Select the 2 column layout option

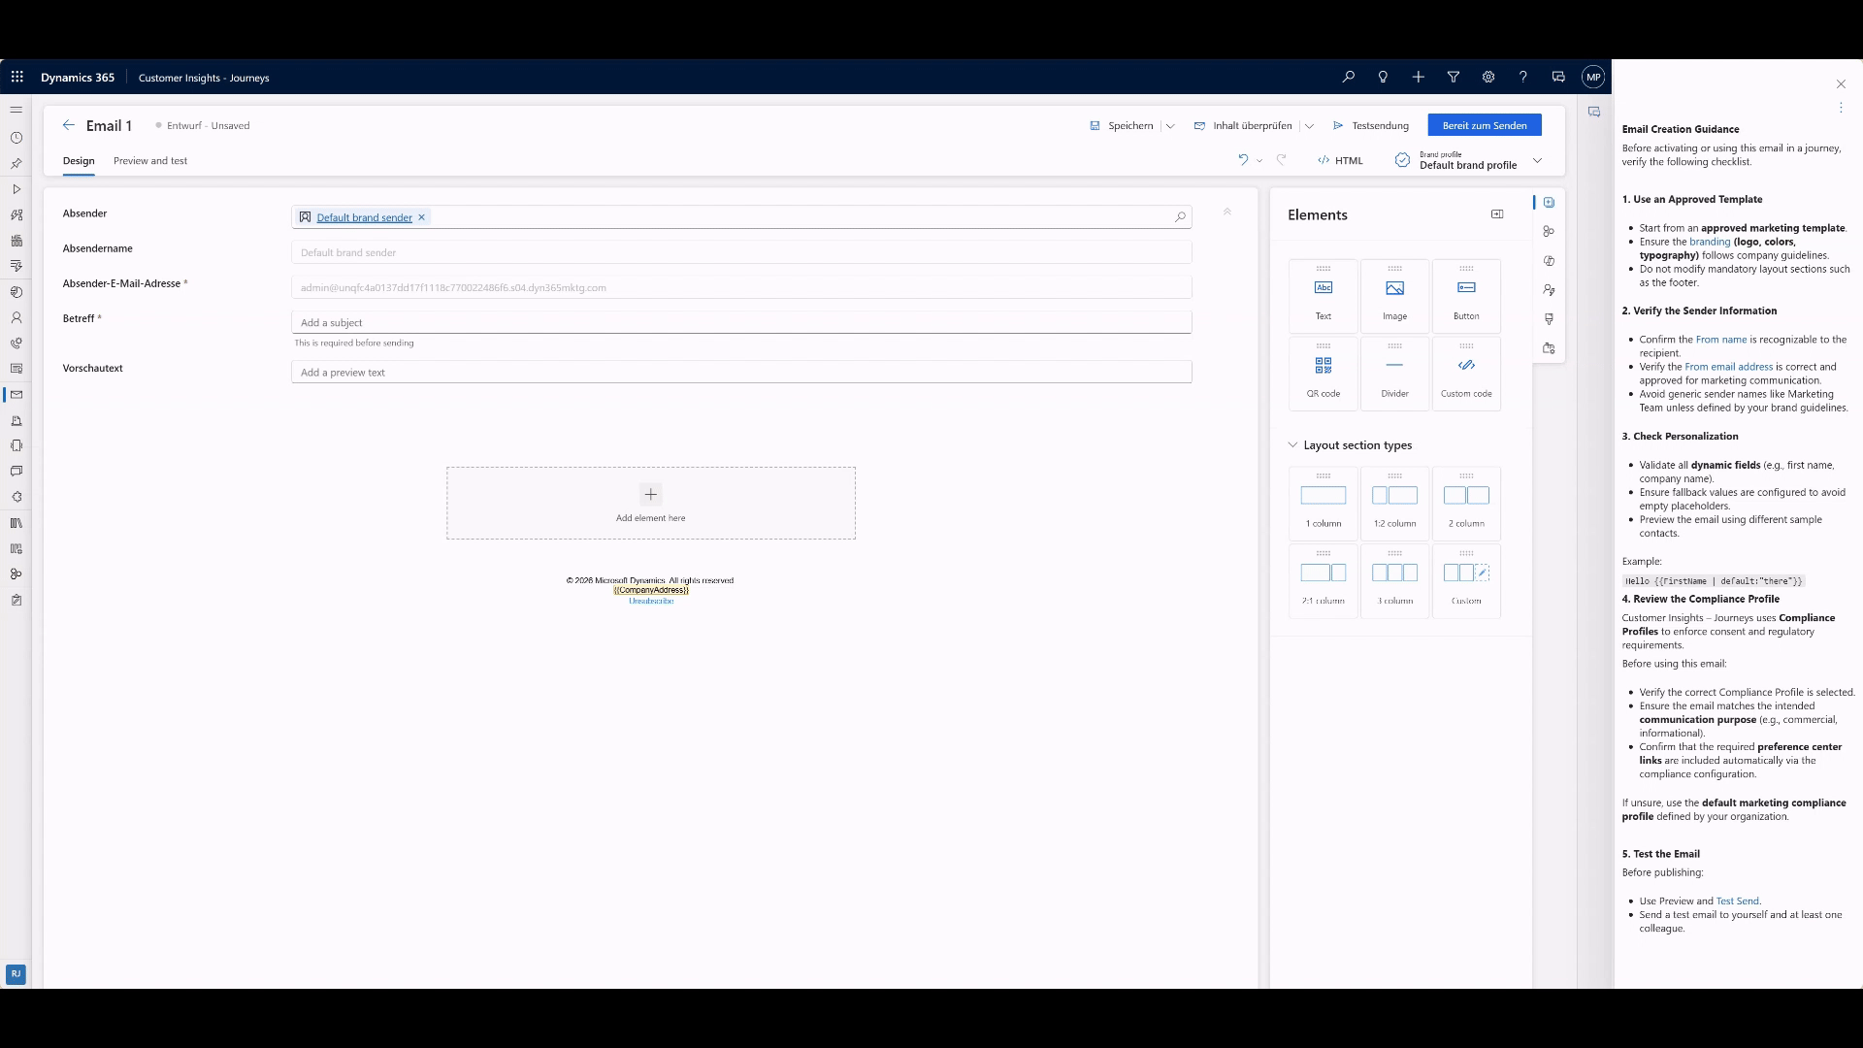coord(1466,503)
